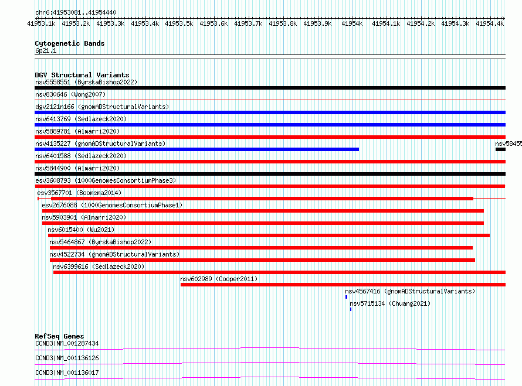Click the red bar of nsv5889781
This screenshot has width=522, height=386.
270,137
